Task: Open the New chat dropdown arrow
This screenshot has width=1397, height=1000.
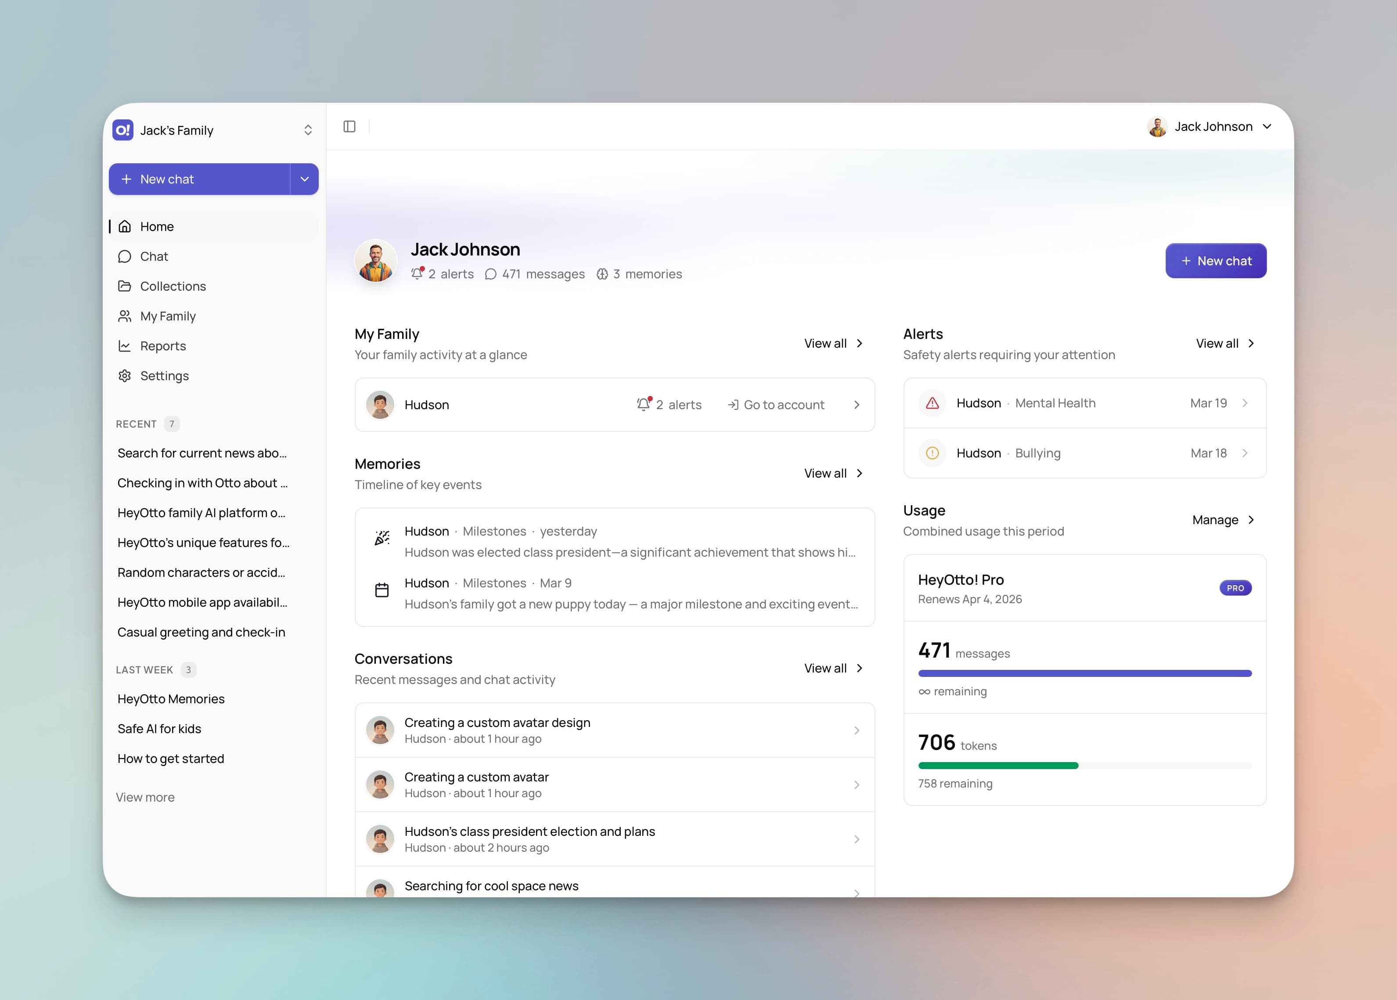Action: [304, 179]
